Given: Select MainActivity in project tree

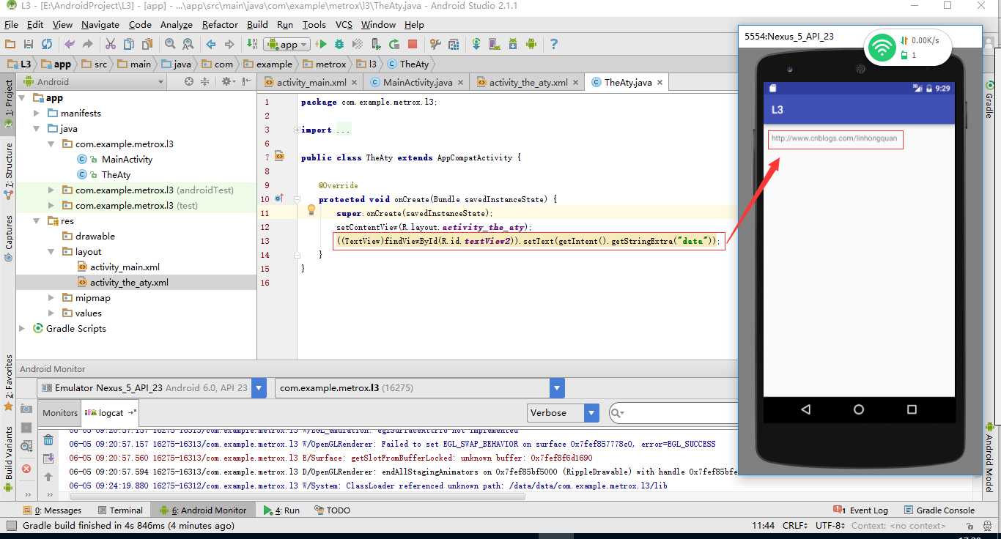Looking at the screenshot, I should (127, 160).
